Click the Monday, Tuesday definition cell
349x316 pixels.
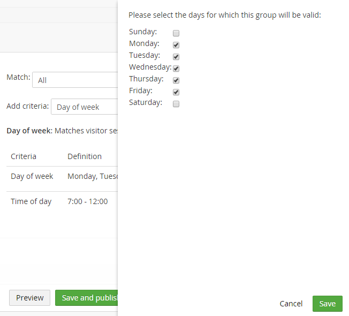pyautogui.click(x=93, y=176)
